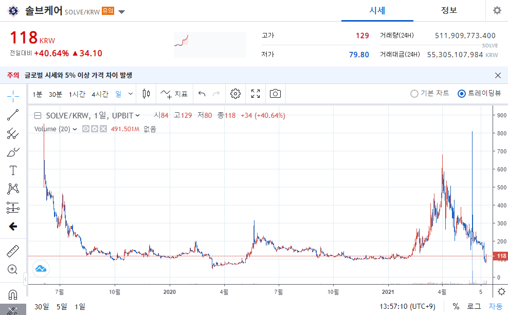Viewport: 508px width, 315px height.
Task: Open chart settings gear in toolbar
Action: [235, 94]
